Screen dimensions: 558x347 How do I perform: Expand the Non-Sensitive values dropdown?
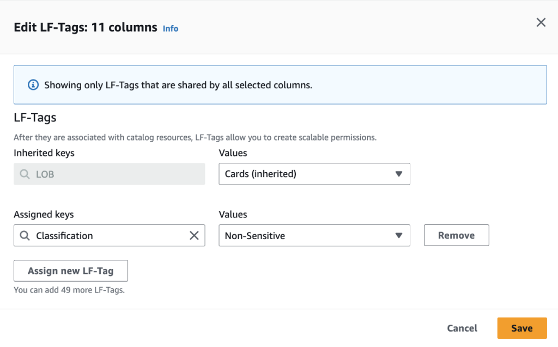(305, 236)
